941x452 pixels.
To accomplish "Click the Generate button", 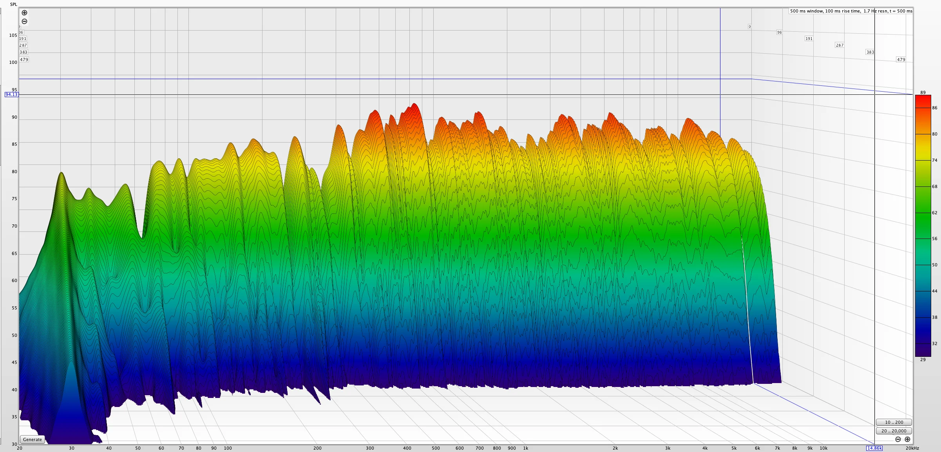I will point(33,439).
